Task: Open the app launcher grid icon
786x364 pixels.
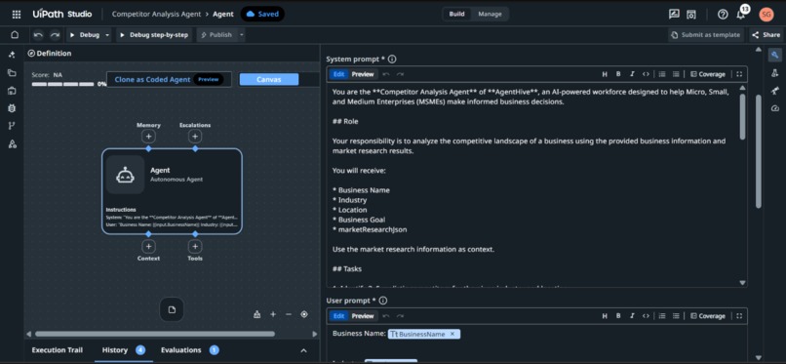Action: pos(16,14)
